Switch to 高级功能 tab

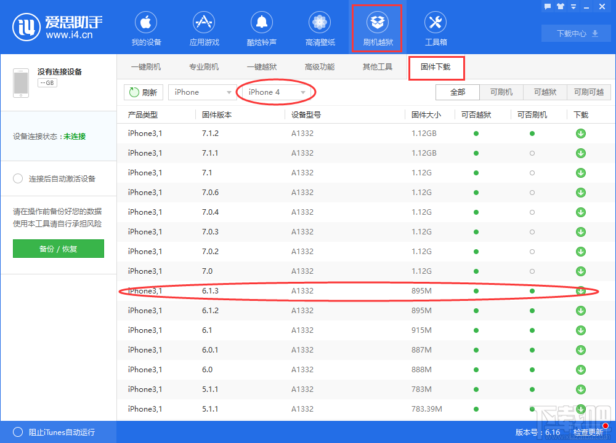[320, 67]
